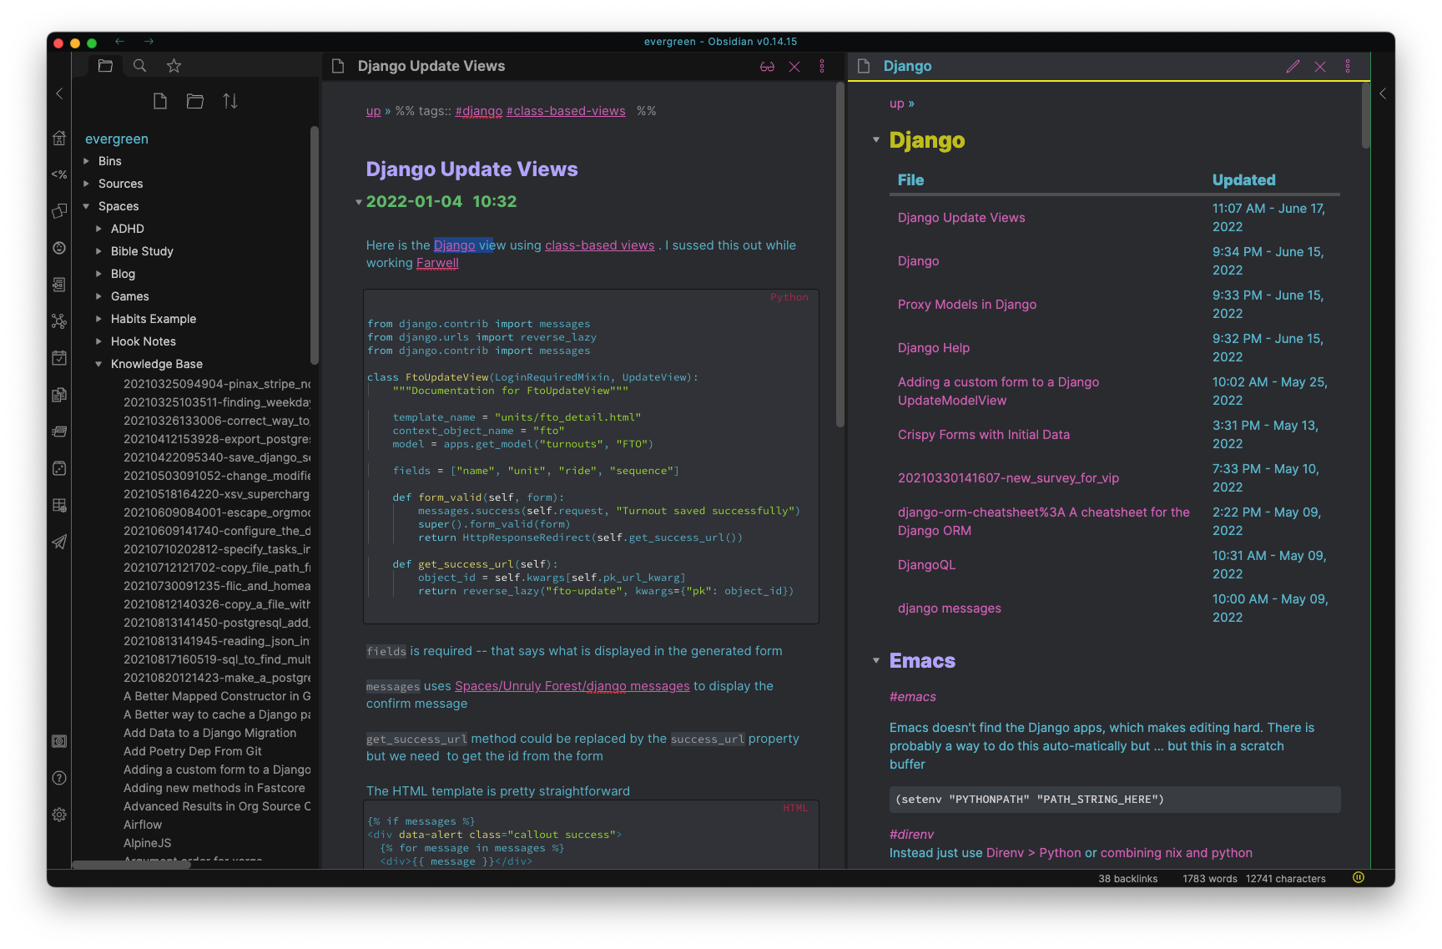Expand the ADHD folder
1442x949 pixels.
coord(98,229)
